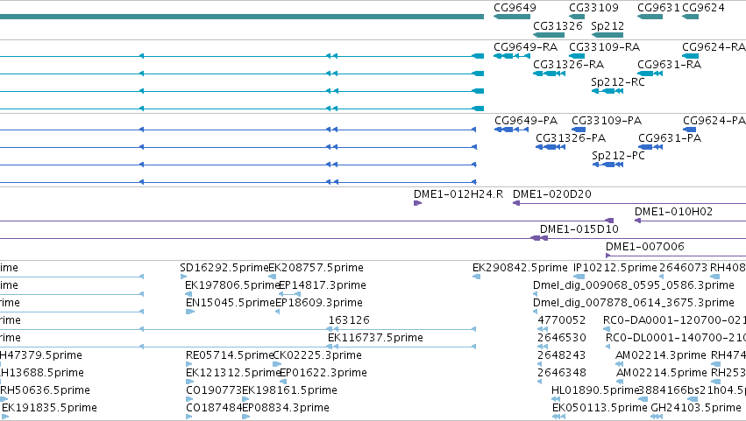Click the CG31326-RA transcript label
The image size is (746, 421).
(569, 65)
